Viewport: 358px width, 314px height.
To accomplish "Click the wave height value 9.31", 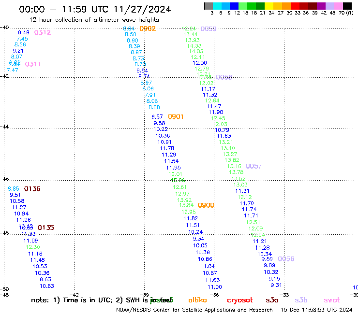I will coord(276,285).
